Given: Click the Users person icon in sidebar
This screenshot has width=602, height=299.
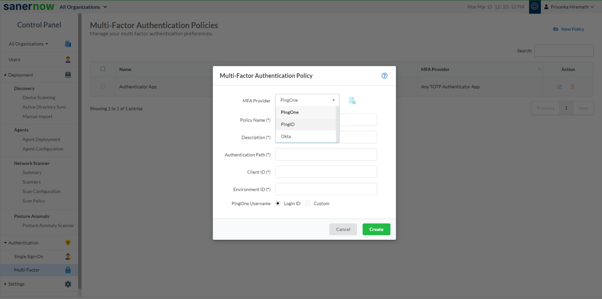Looking at the screenshot, I should point(68,60).
